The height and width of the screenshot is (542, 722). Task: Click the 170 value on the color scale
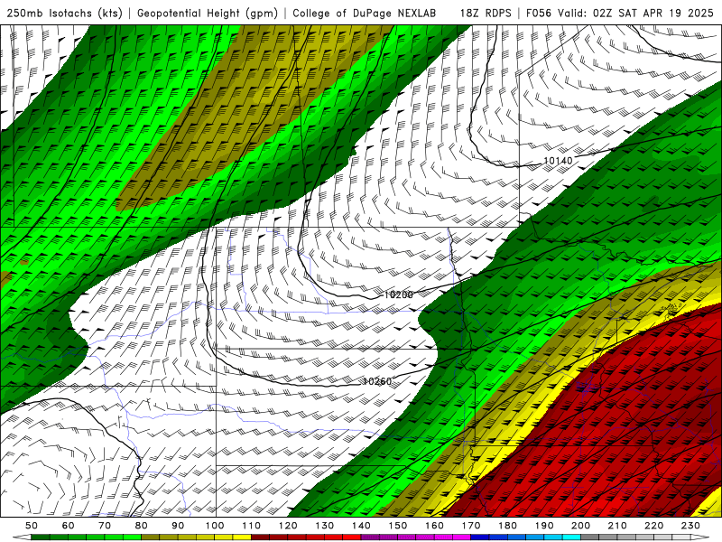coord(471,526)
